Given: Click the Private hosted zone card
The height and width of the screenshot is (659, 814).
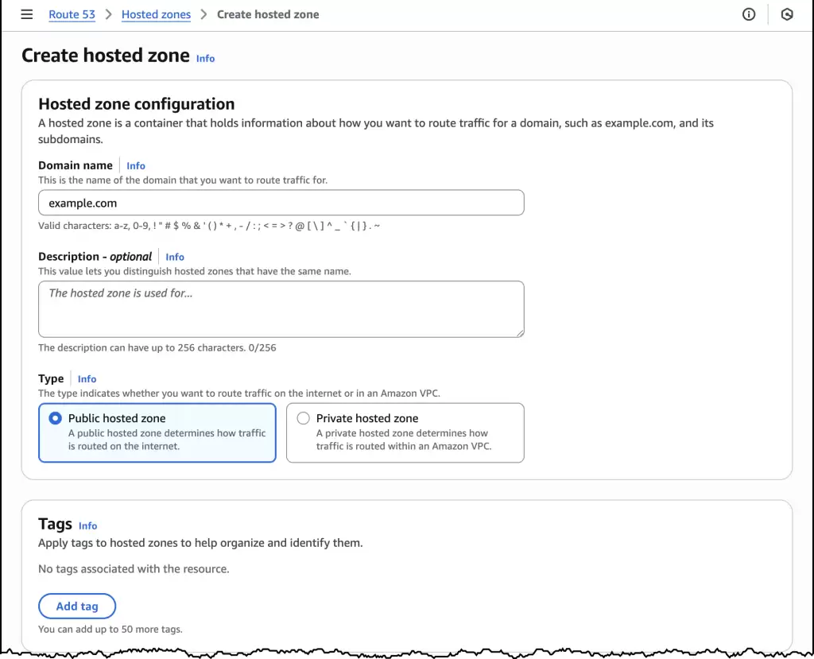Looking at the screenshot, I should [x=405, y=432].
